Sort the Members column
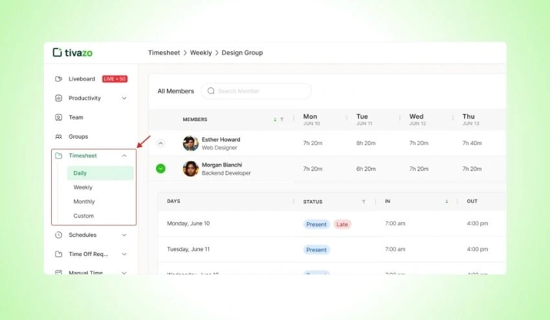The width and height of the screenshot is (550, 320). click(275, 119)
